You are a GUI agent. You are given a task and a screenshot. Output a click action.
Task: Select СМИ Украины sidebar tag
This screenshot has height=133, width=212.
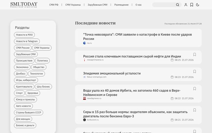(x=42, y=48)
